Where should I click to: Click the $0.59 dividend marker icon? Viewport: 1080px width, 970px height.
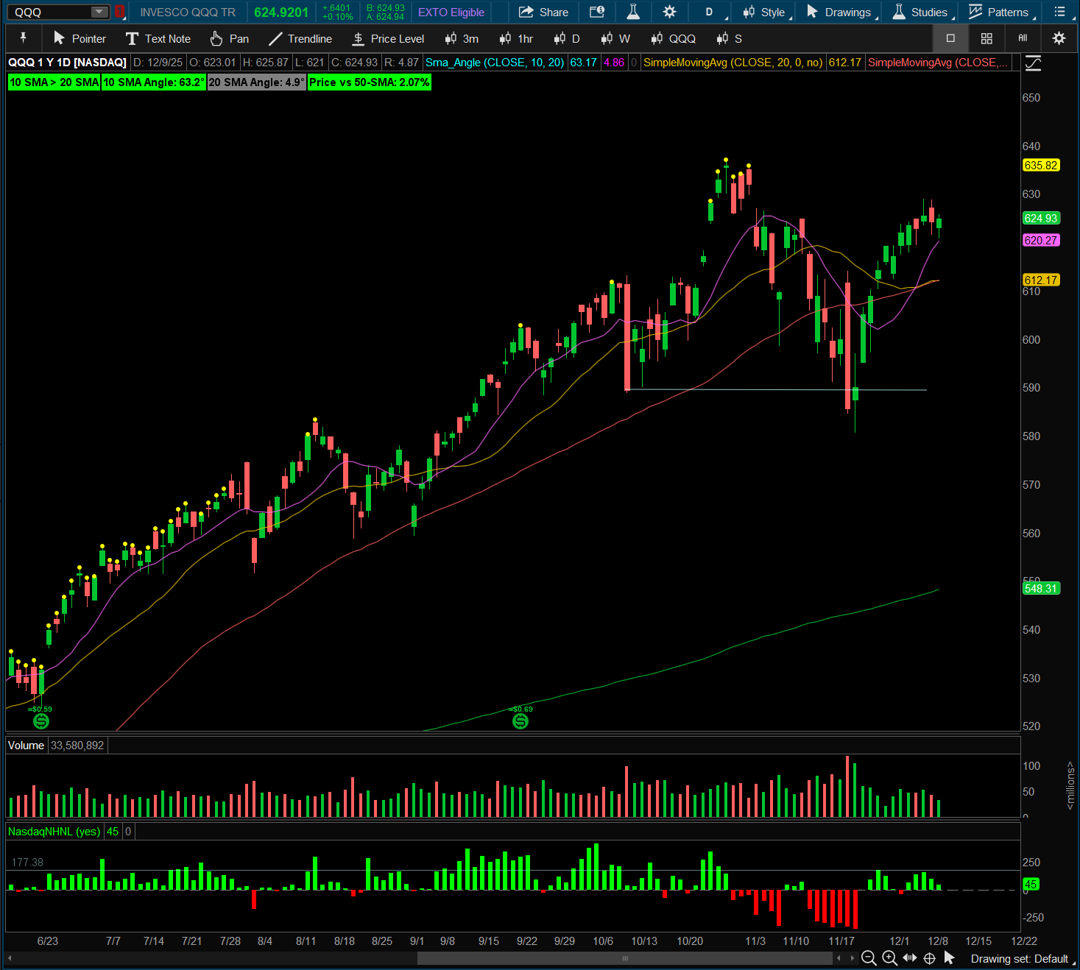click(41, 721)
